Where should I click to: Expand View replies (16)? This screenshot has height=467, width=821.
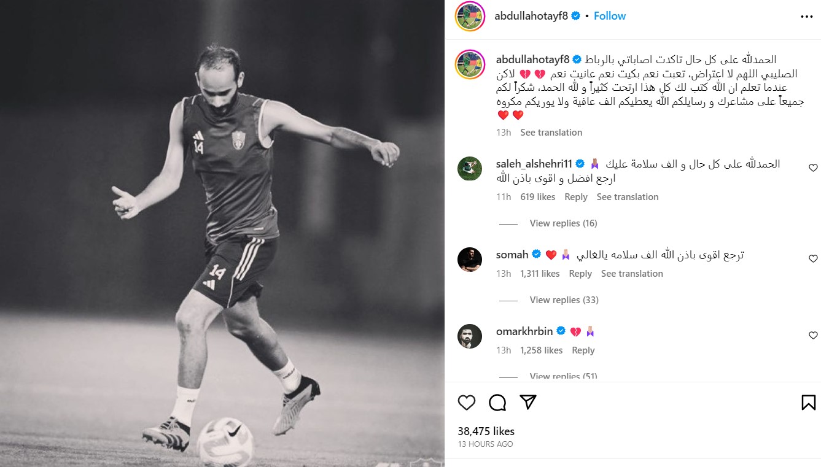[563, 223]
